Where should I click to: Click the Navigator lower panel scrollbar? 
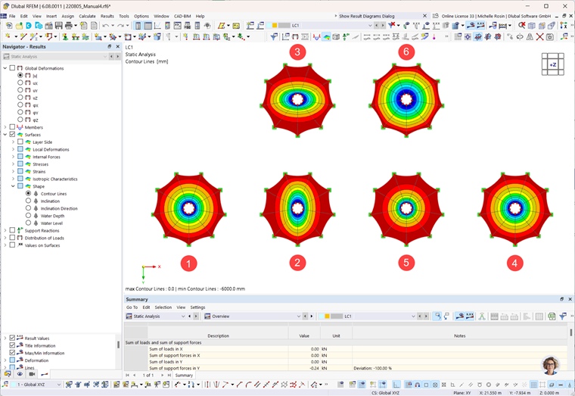[118, 345]
